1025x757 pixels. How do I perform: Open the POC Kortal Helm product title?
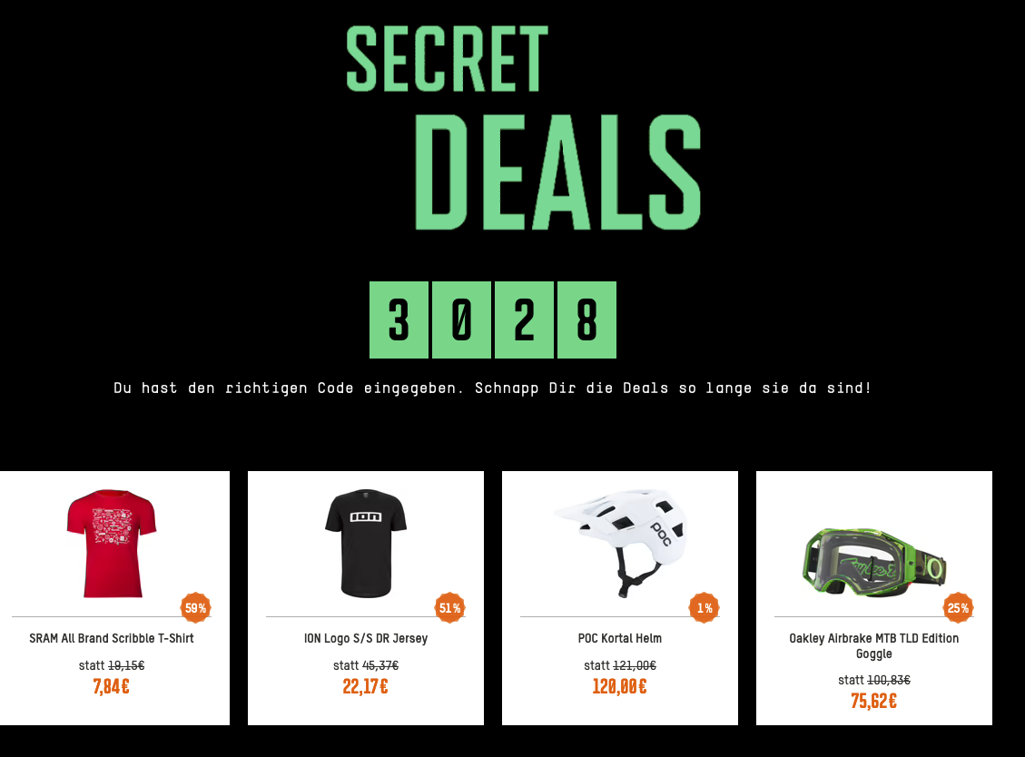[x=620, y=638]
